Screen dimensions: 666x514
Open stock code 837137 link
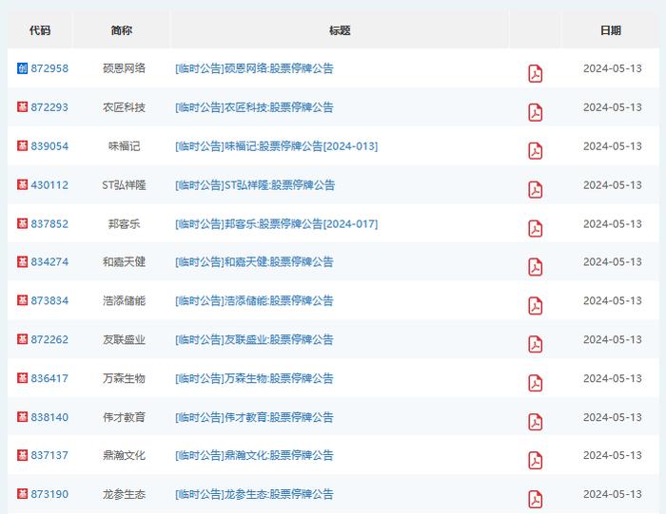click(x=49, y=455)
